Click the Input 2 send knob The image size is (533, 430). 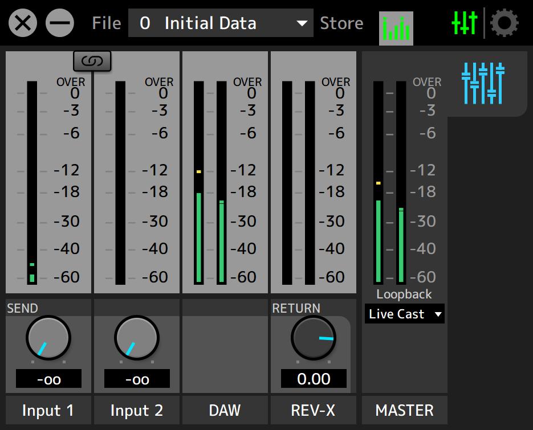tap(136, 338)
